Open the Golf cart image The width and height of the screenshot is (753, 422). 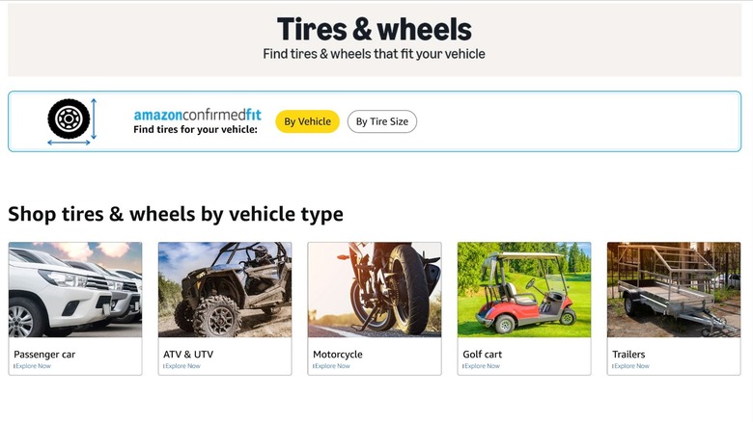pyautogui.click(x=524, y=290)
